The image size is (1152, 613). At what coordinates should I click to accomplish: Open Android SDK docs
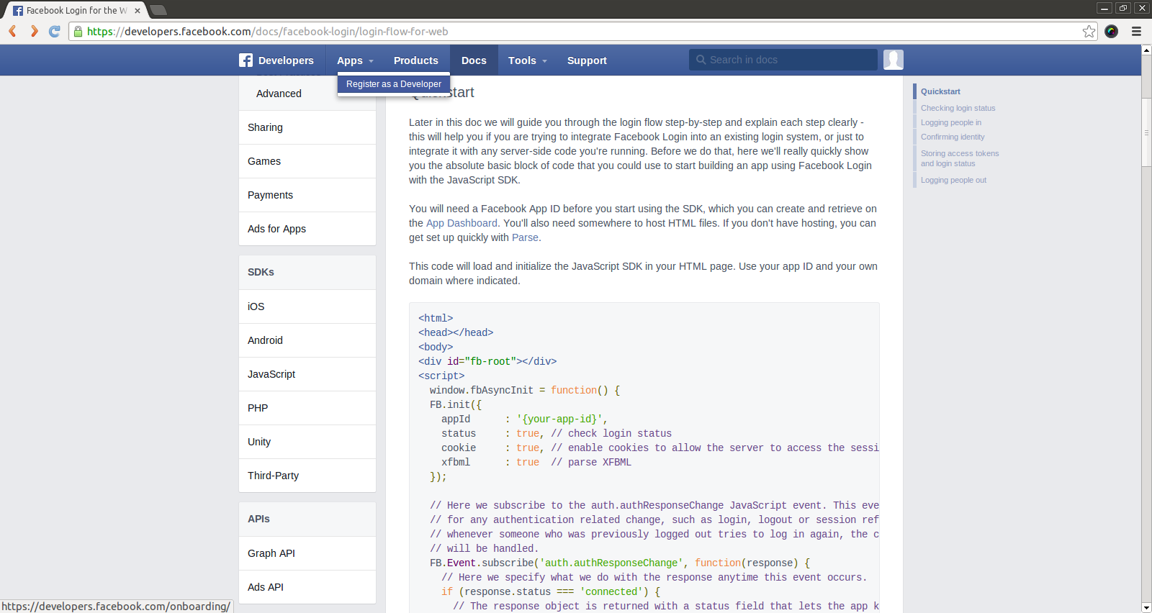click(x=307, y=340)
